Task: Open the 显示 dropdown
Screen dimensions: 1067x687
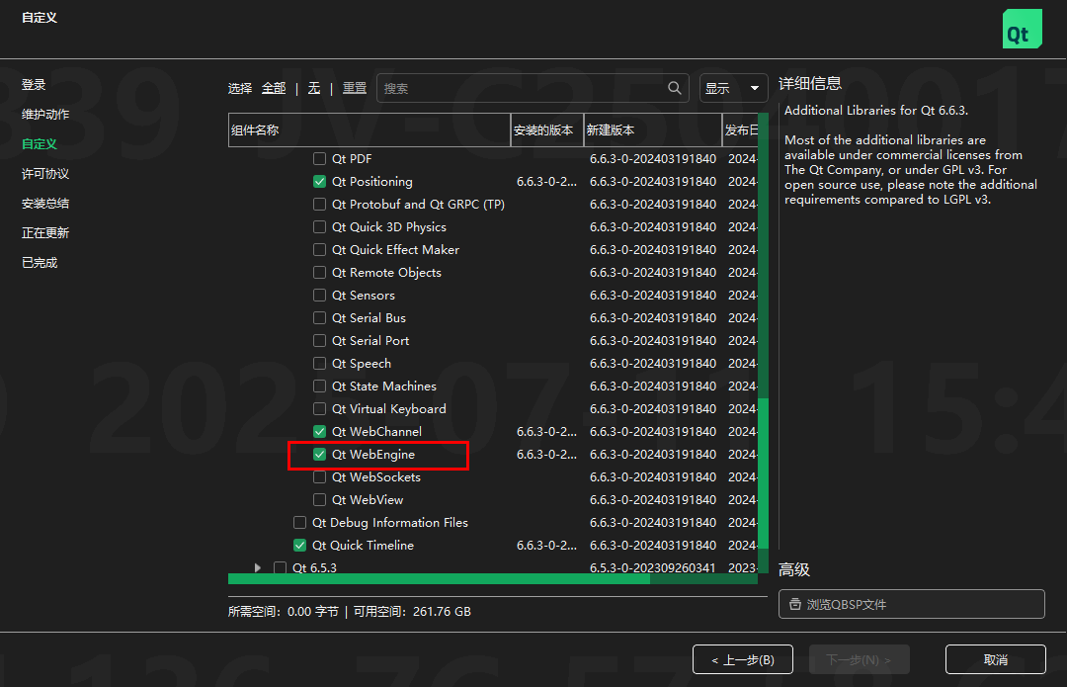Action: click(734, 88)
